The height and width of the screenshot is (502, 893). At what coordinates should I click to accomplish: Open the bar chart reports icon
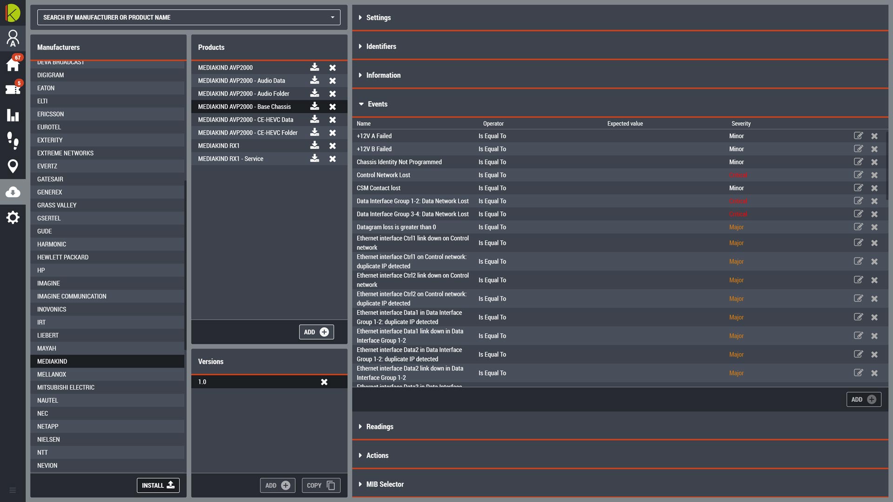tap(13, 115)
